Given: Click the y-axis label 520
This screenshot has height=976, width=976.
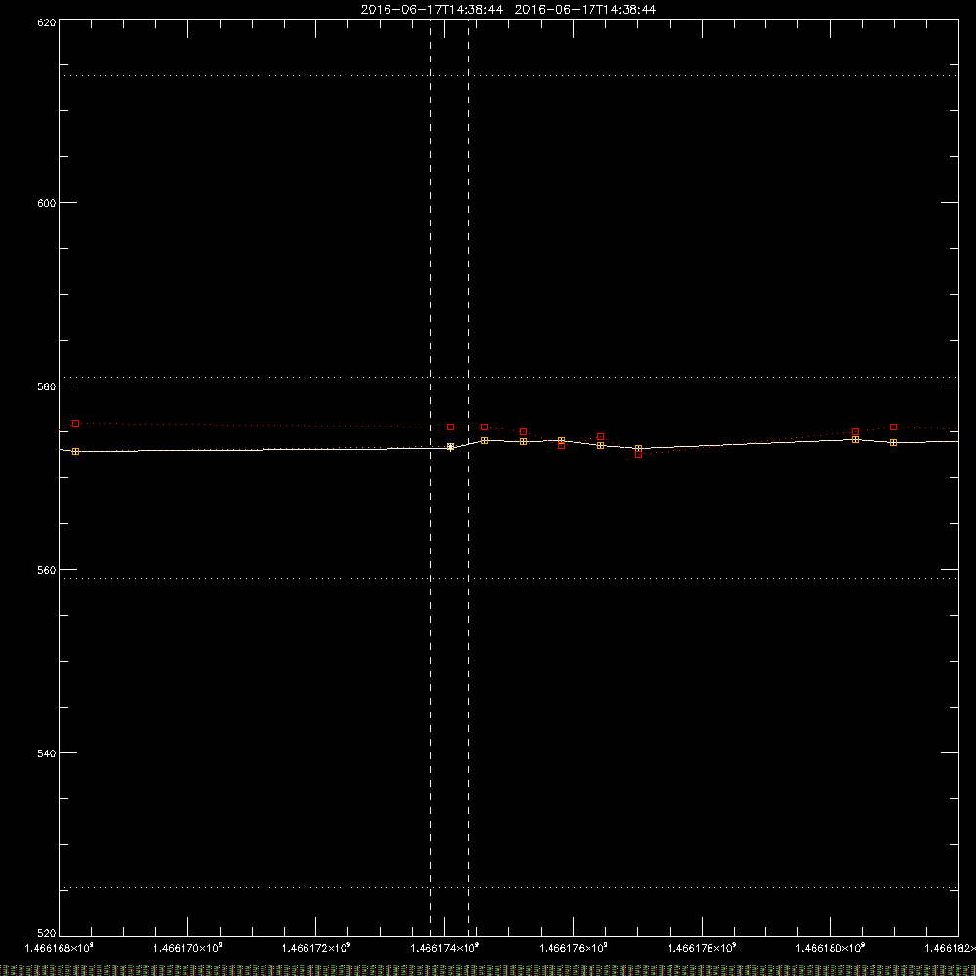Looking at the screenshot, I should point(47,933).
